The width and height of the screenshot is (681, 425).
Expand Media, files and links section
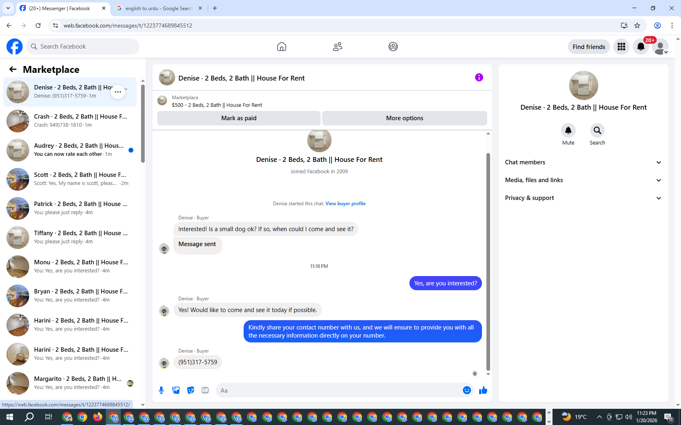[583, 180]
